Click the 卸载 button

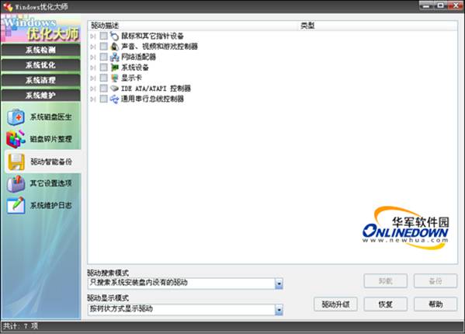(x=386, y=280)
